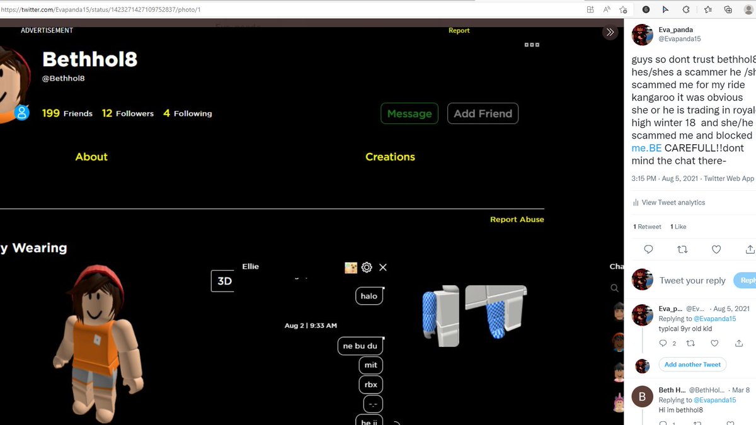
Task: Click the share icon on main tweet
Action: point(750,249)
